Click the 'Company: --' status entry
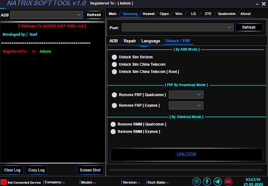268x186 pixels. pos(55,182)
